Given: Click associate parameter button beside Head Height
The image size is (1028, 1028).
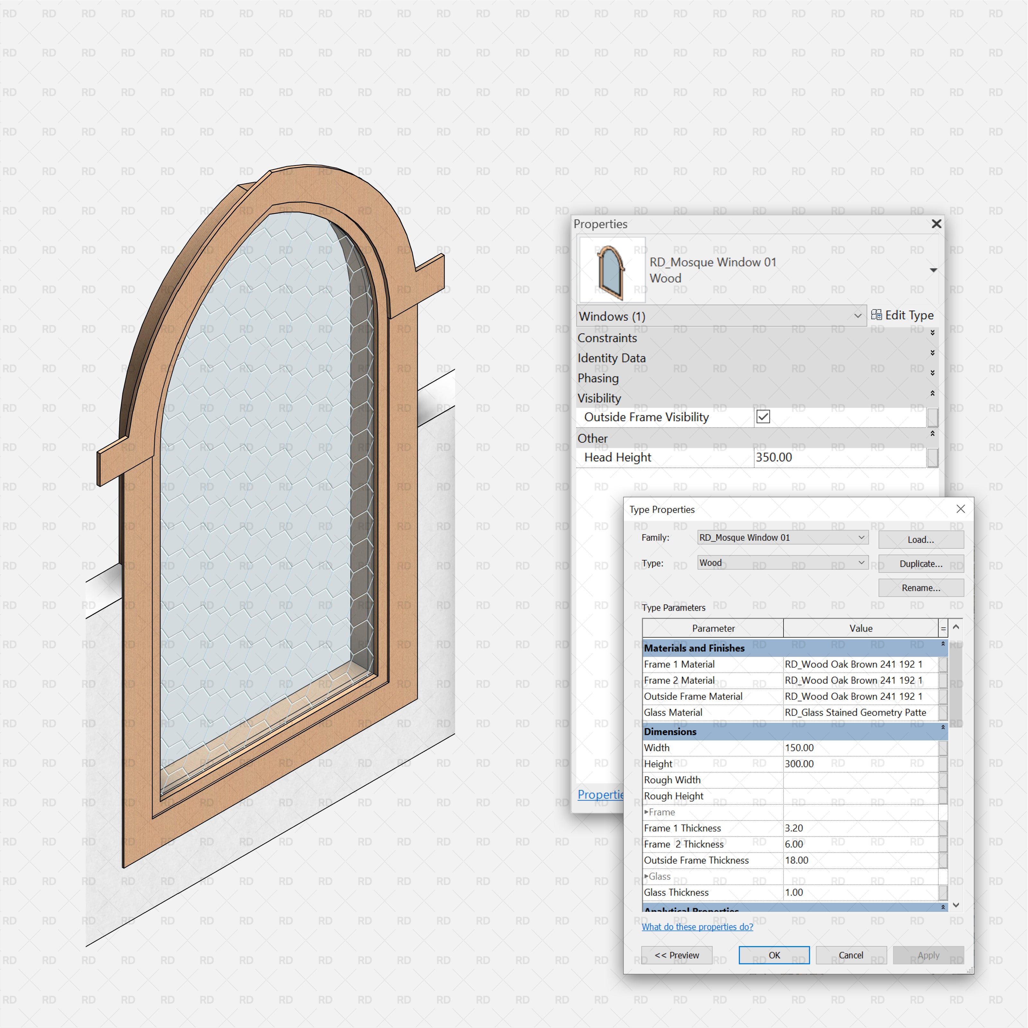Looking at the screenshot, I should (933, 457).
